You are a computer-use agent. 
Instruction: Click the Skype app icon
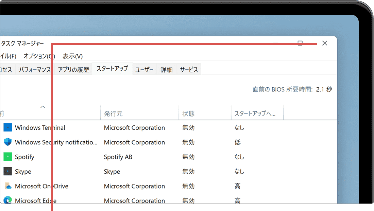tap(7, 171)
